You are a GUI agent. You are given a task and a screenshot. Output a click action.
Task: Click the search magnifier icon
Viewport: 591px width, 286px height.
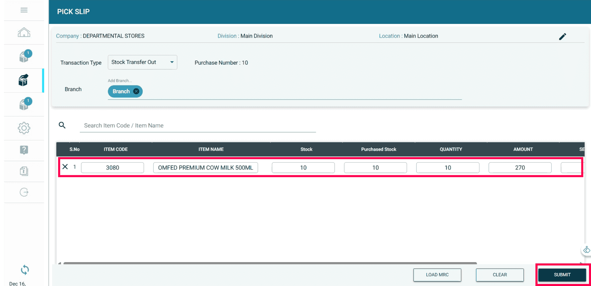click(62, 125)
